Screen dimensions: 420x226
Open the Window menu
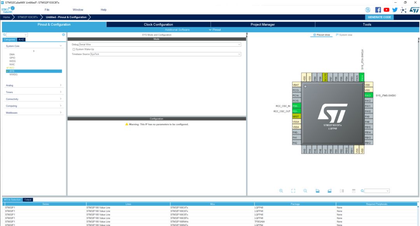(x=78, y=10)
